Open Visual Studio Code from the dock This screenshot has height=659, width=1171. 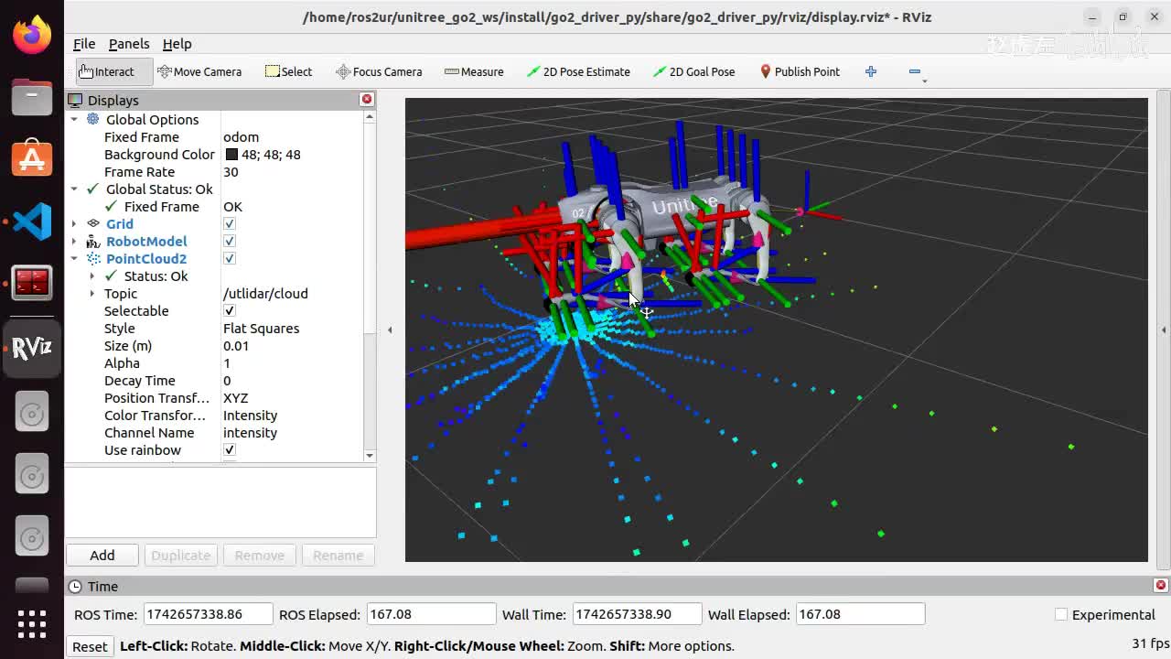tap(32, 221)
